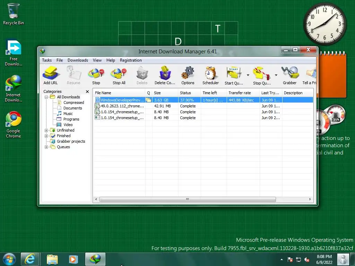Click the Resume toolbar icon

coord(73,76)
